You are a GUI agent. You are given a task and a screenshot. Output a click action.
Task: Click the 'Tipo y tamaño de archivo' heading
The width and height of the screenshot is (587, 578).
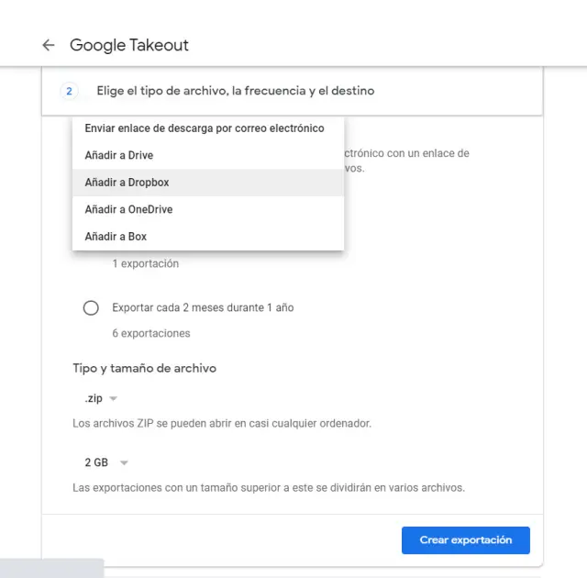[144, 368]
